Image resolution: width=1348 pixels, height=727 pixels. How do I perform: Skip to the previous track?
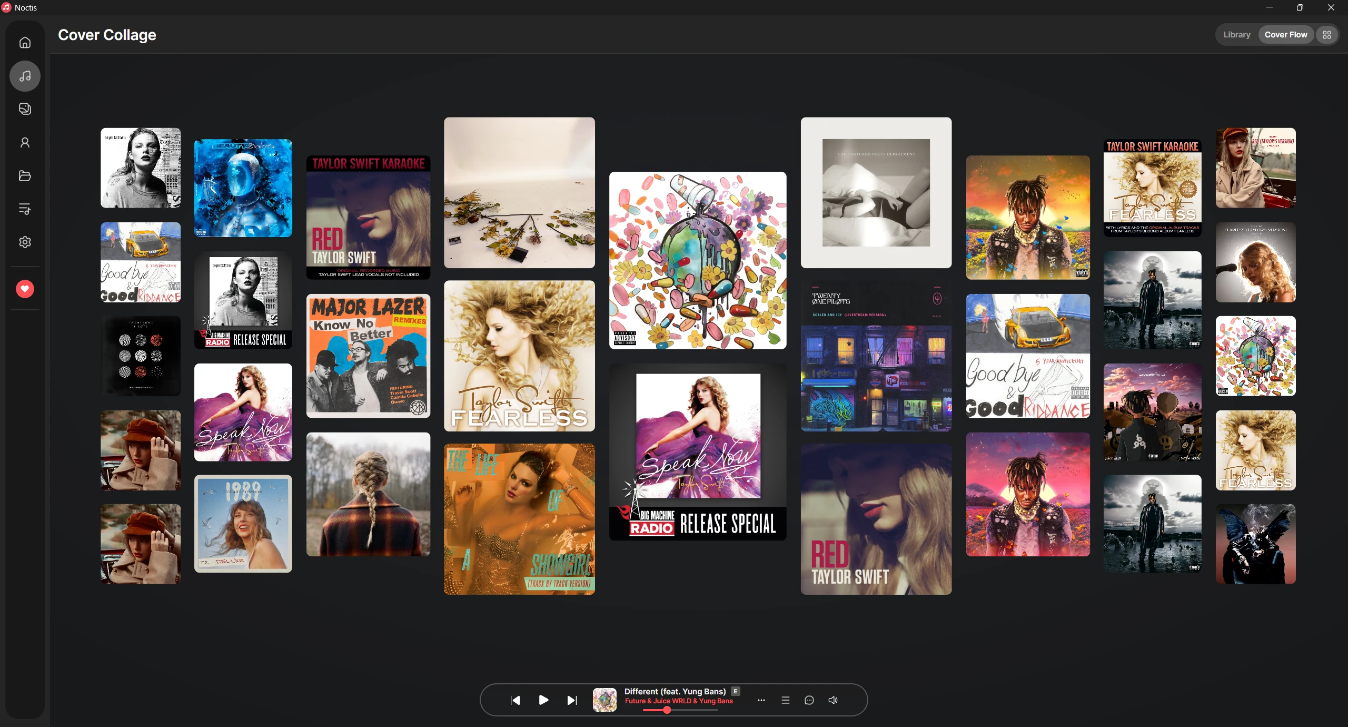point(516,700)
